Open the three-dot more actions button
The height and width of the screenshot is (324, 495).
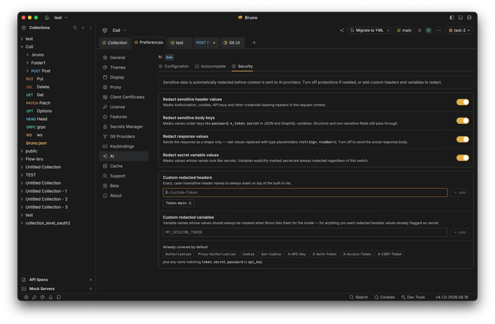(439, 30)
